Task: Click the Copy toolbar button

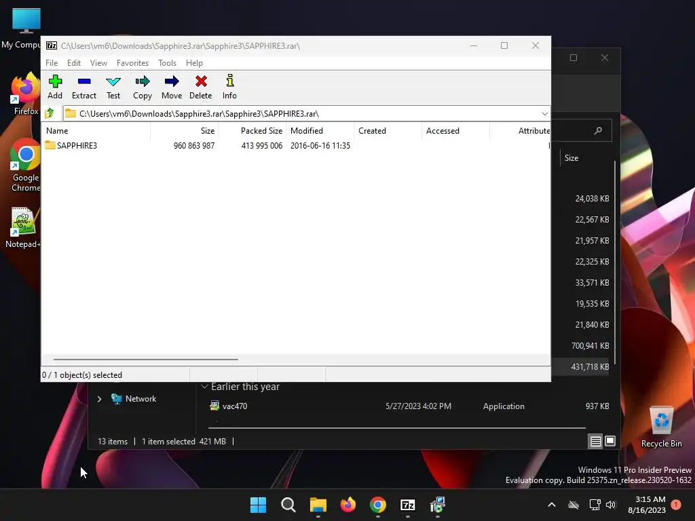Action: 143,88
